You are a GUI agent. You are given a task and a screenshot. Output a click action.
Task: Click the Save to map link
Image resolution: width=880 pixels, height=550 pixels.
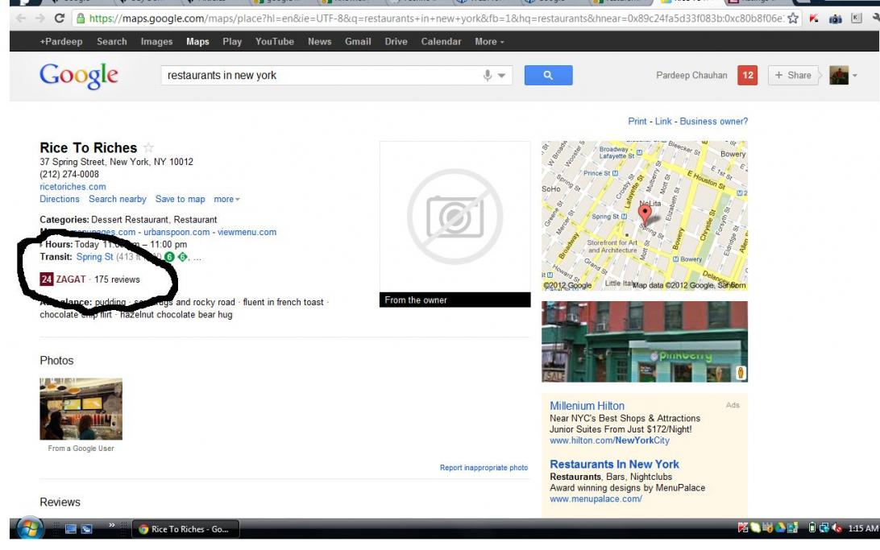(x=181, y=199)
